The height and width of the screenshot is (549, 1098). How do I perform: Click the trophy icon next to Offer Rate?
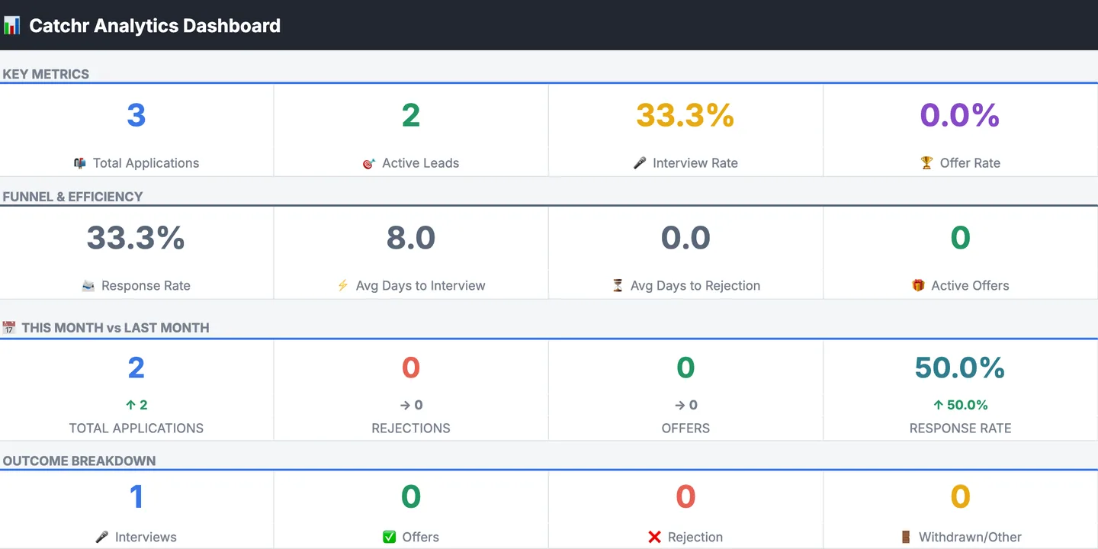point(926,163)
